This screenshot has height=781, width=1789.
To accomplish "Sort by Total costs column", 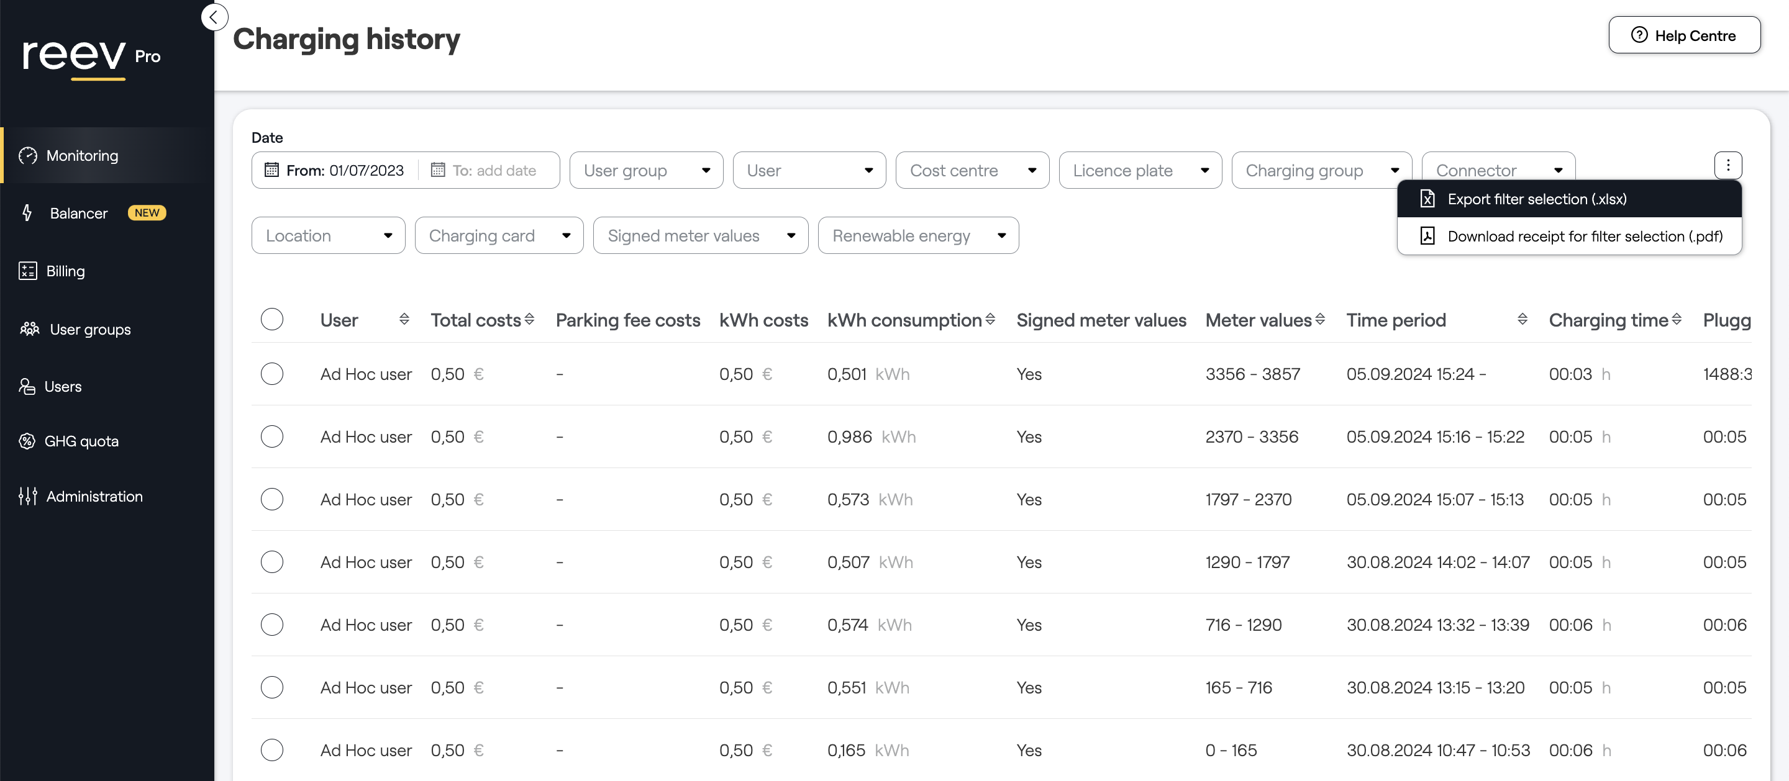I will pos(529,319).
